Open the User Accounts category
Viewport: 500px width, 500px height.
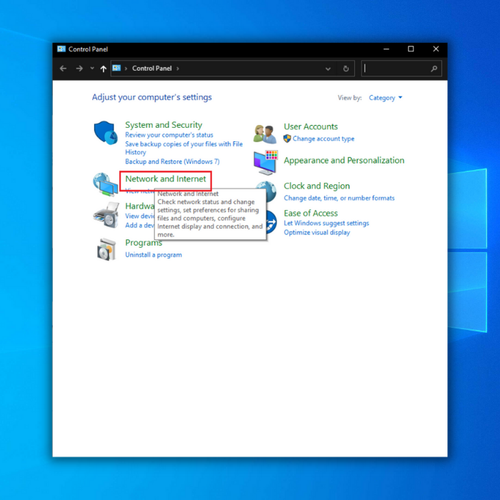tap(311, 126)
